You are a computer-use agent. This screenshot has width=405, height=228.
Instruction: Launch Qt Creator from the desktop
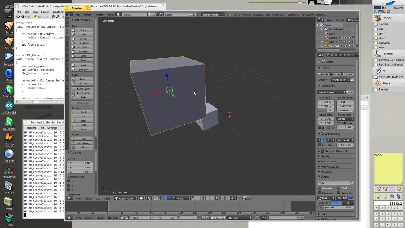(x=9, y=123)
